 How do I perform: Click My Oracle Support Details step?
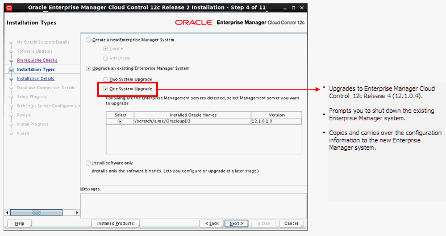tap(43, 42)
